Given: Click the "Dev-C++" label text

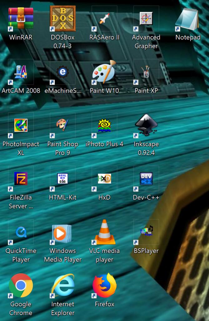Looking at the screenshot, I should click(146, 197).
